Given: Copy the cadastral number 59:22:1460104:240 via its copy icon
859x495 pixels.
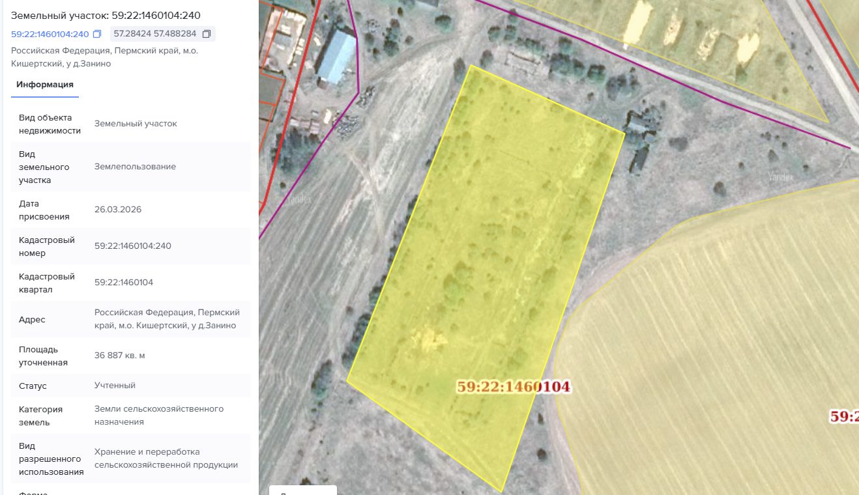Looking at the screenshot, I should point(97,34).
